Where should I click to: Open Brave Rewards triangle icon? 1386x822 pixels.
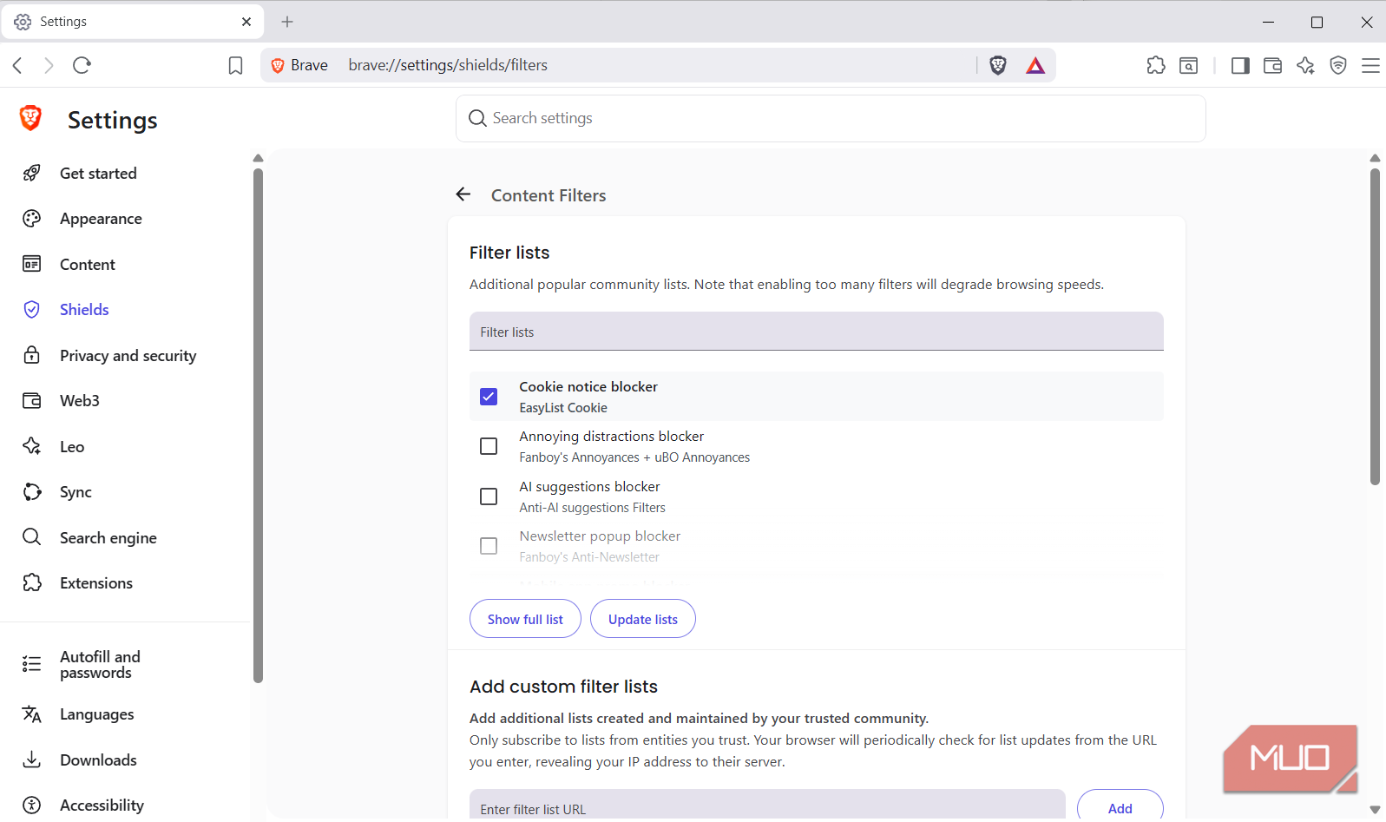[x=1035, y=65]
